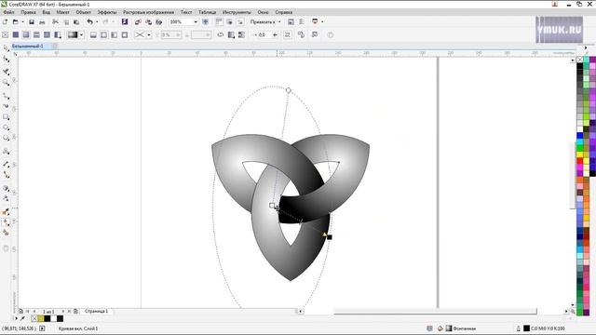
Task: Click the blue swatch in color palette
Action: click(x=579, y=135)
